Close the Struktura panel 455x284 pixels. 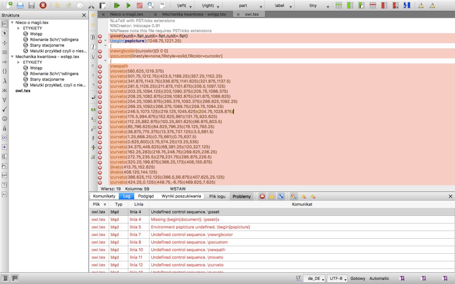point(84,15)
